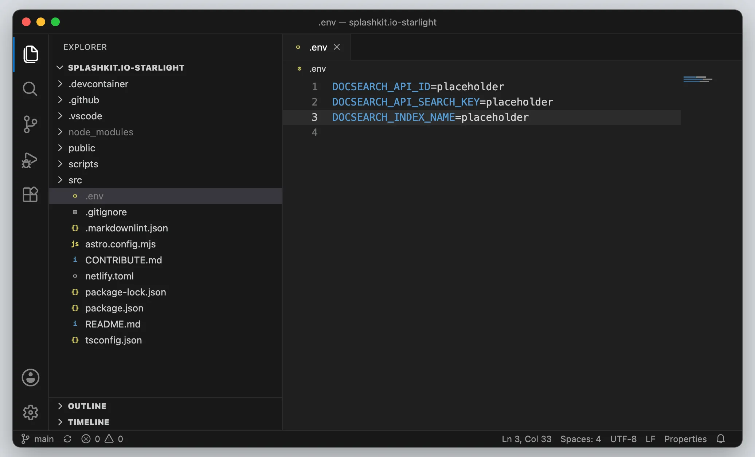
Task: Open astro.config.mjs file
Action: pyautogui.click(x=165, y=244)
